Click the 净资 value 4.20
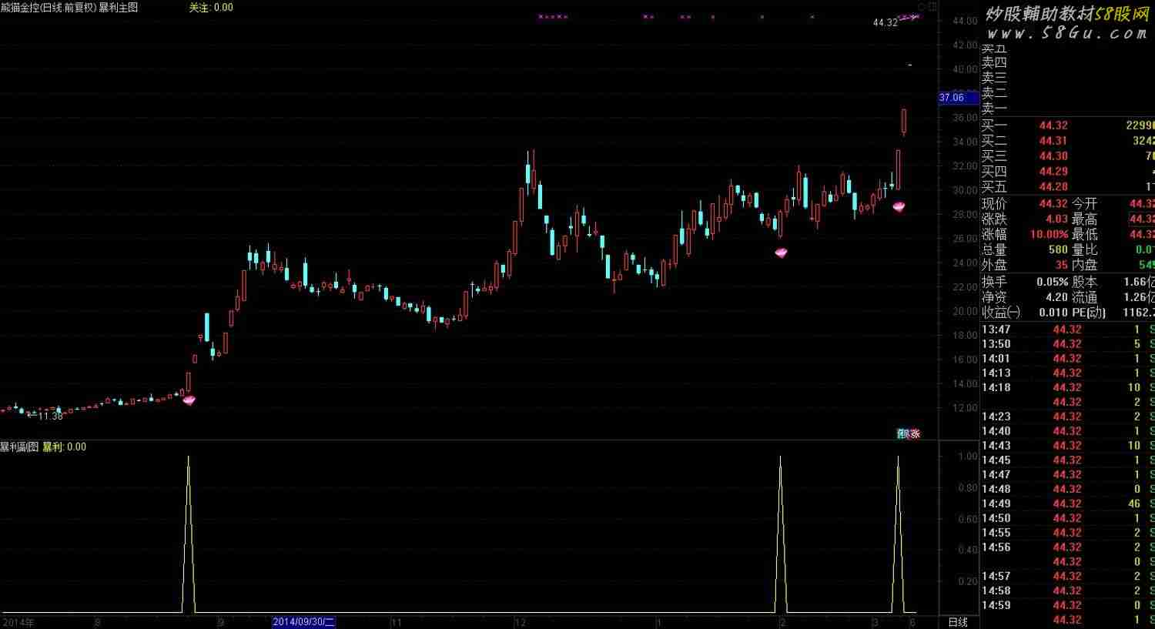 coord(1056,297)
